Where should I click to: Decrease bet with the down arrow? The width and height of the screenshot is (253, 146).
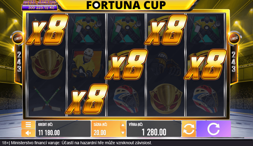123,133
